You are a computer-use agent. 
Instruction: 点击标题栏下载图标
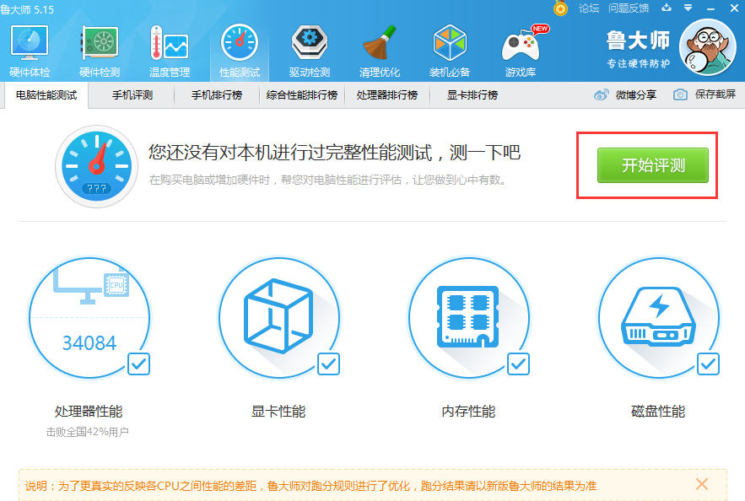click(665, 8)
